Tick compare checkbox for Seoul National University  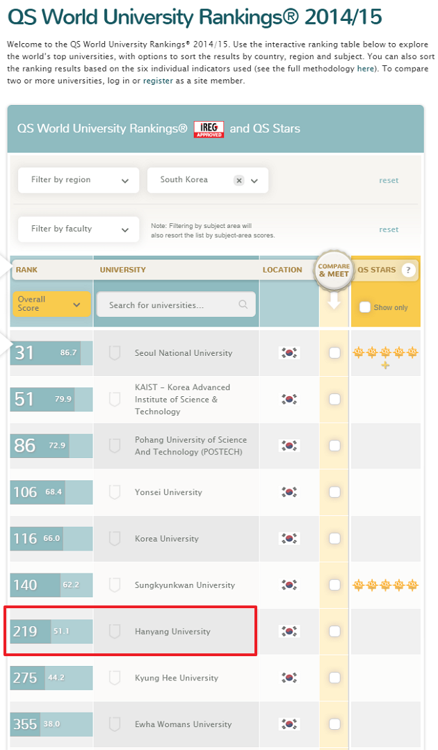click(334, 353)
